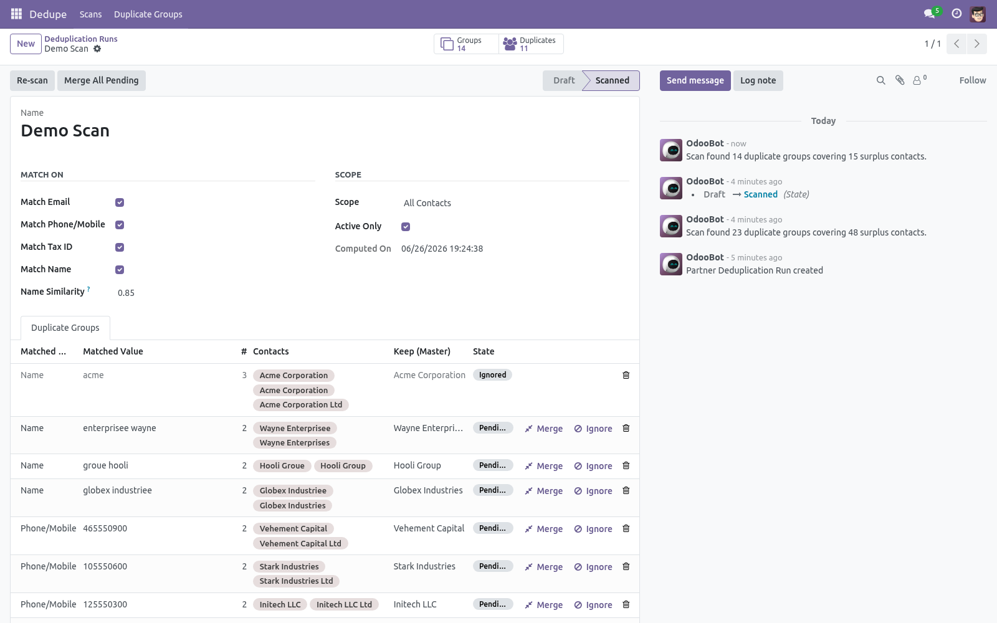Image resolution: width=997 pixels, height=623 pixels.
Task: Delete the groue hooli group row
Action: click(x=626, y=465)
